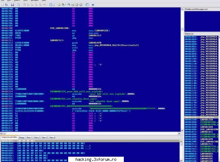Click the yellow folder toolbar icon
The width and height of the screenshot is (220, 162).
73,5
